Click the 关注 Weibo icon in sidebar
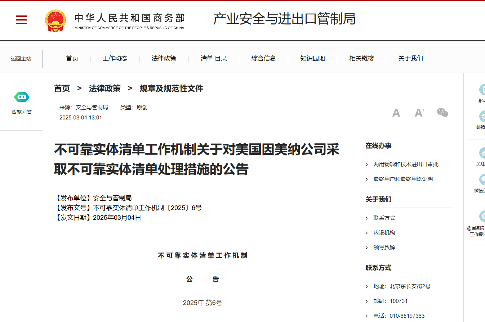Screen dimensions: 485x322 point(482,153)
